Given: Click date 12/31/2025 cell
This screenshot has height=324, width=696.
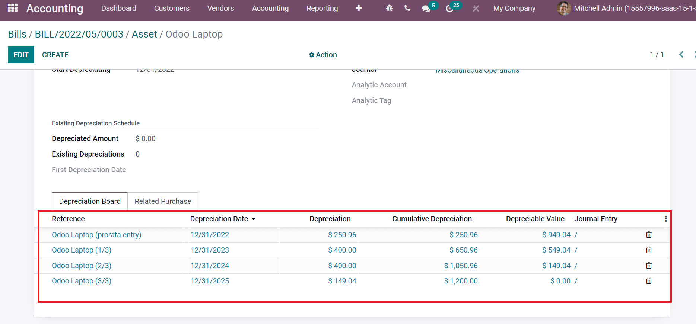Looking at the screenshot, I should [210, 281].
